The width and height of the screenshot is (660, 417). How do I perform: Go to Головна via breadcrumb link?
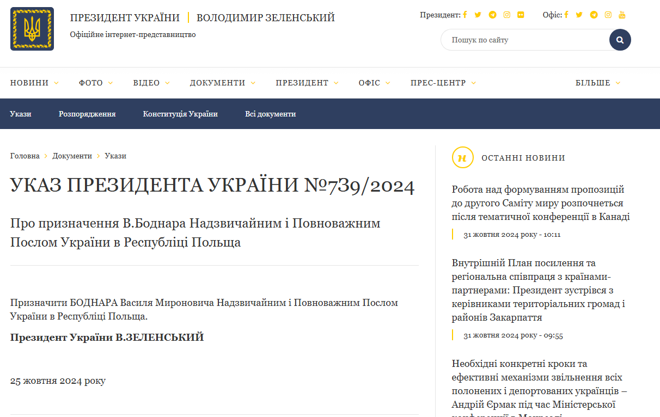click(x=25, y=156)
